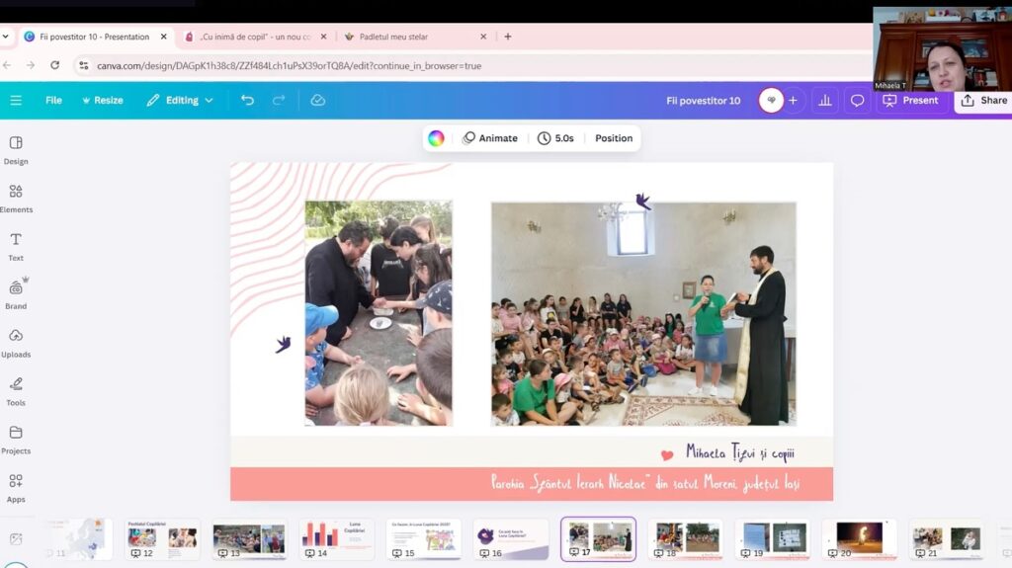Select the purple bird above the right photo

[x=642, y=201]
